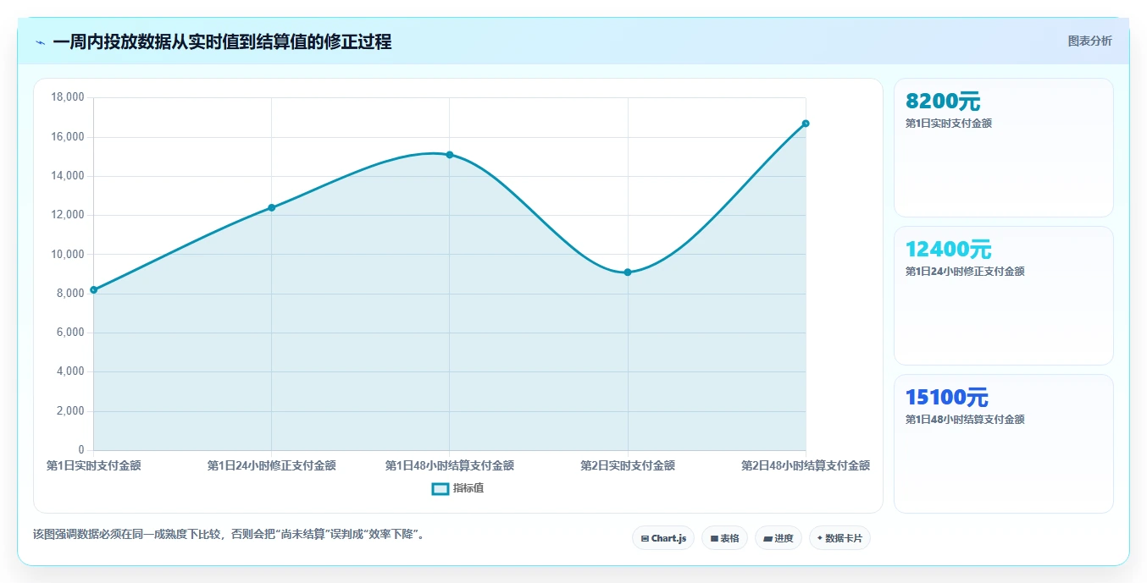Click the chart title 一周内投放数据从实时值到结算值的修正过程
The height and width of the screenshot is (583, 1147).
222,42
